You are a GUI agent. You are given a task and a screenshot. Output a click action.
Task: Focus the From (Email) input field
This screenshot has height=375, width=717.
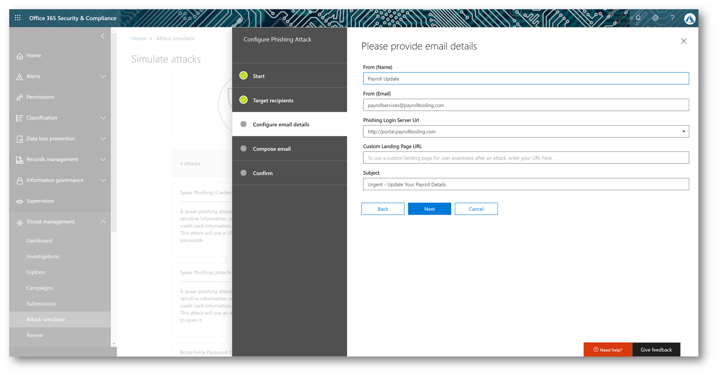click(x=526, y=105)
